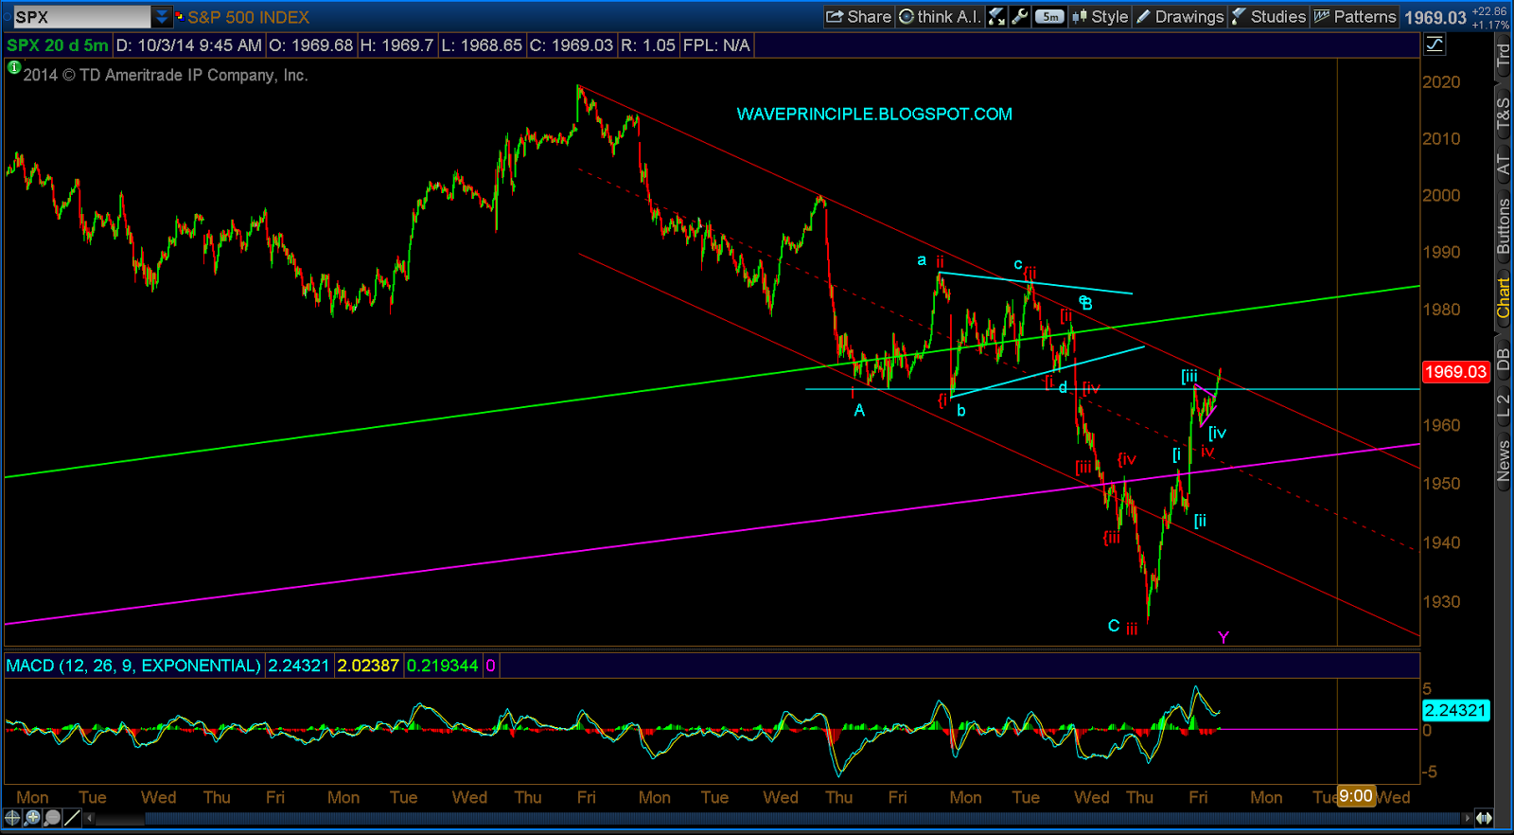Image resolution: width=1514 pixels, height=835 pixels.
Task: Click the 9:00 time axis marker
Action: coord(1356,796)
